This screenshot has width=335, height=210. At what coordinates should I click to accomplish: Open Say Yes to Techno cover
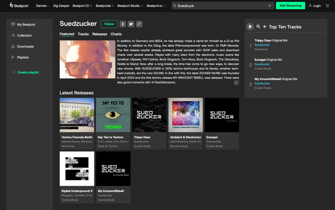click(113, 115)
